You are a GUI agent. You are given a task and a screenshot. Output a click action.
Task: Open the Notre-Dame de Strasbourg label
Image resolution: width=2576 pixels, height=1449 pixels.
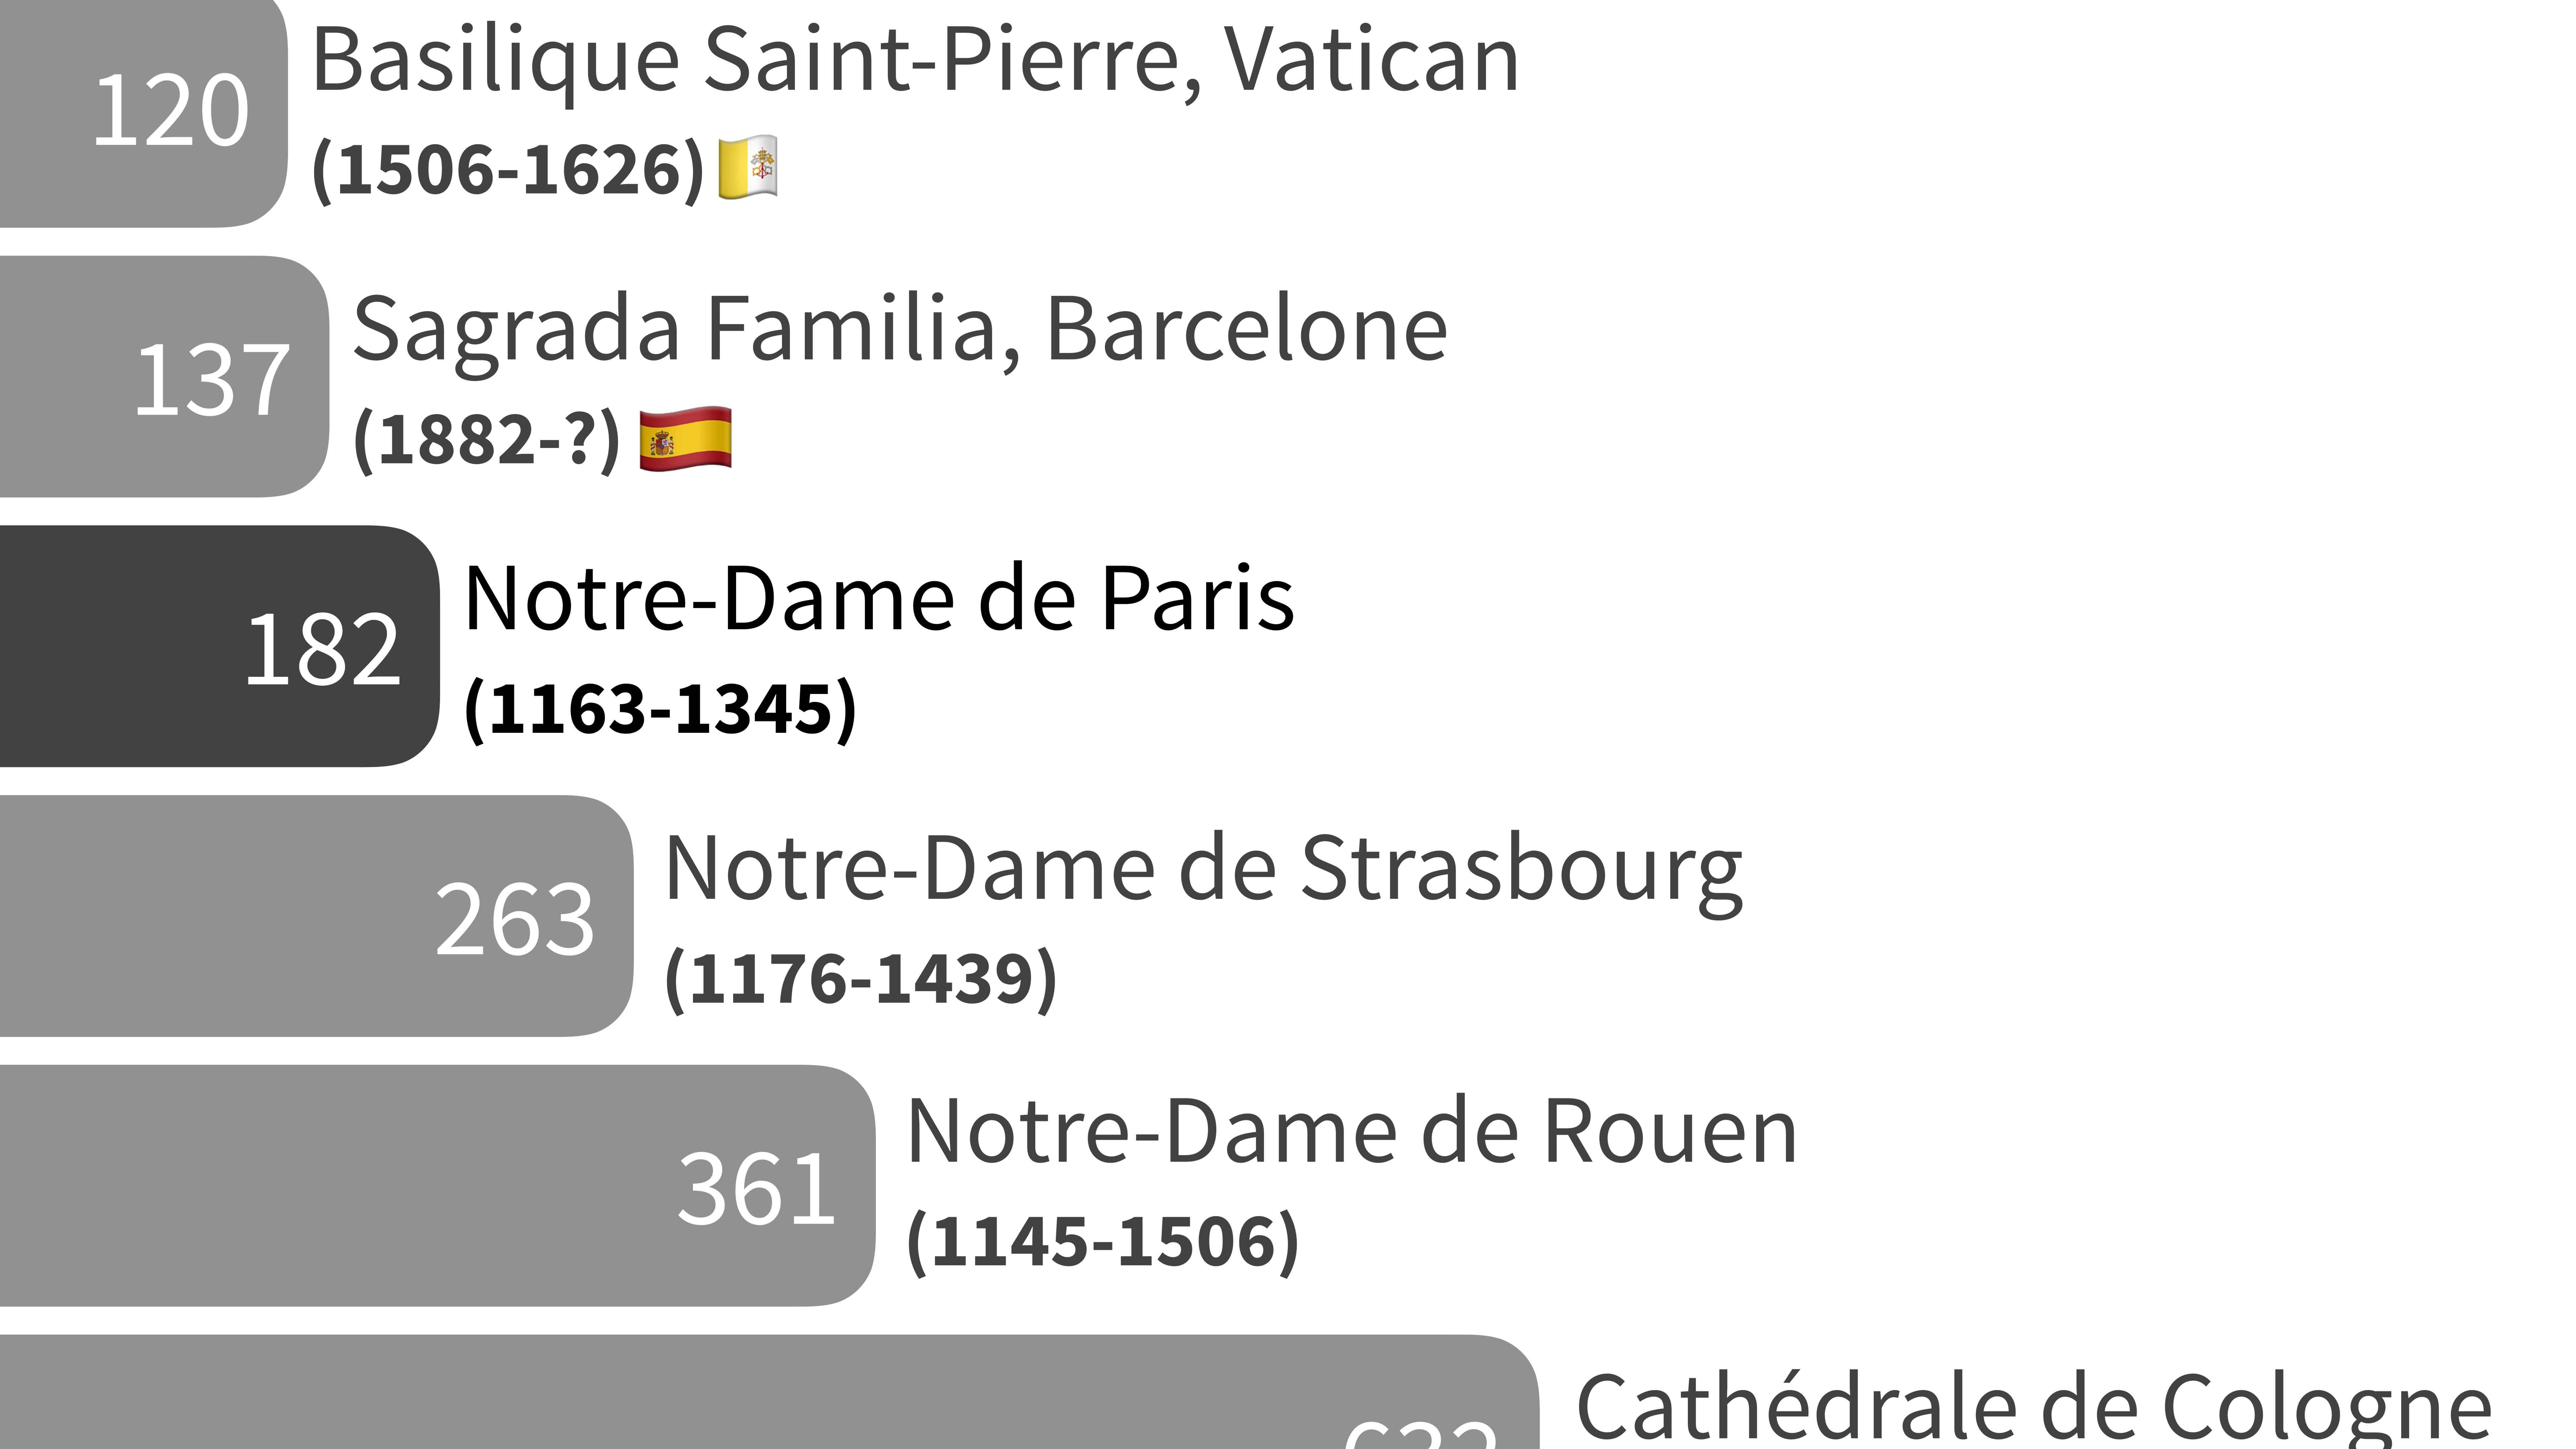tap(1203, 869)
